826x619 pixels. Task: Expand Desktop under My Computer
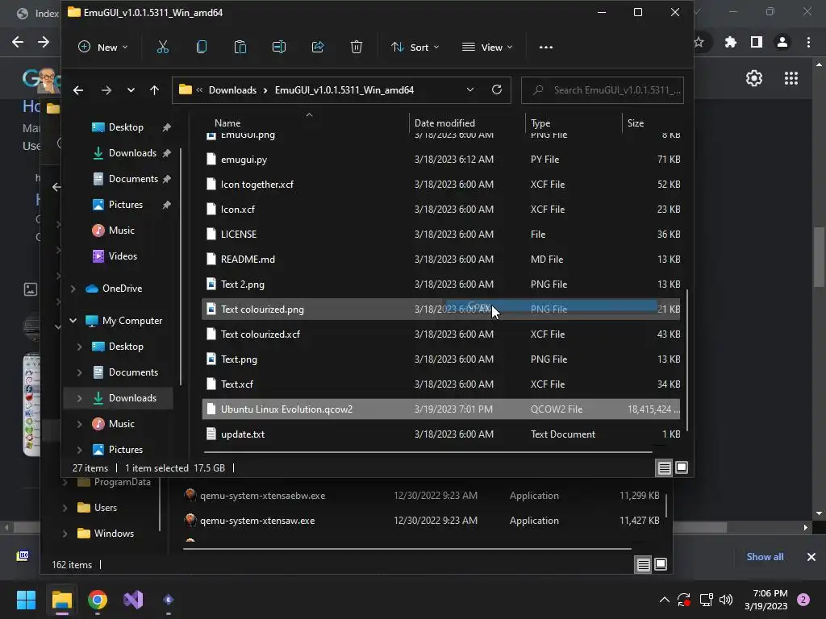click(x=80, y=347)
